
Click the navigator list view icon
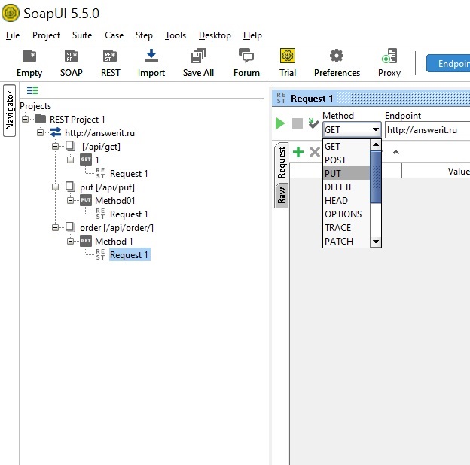click(32, 90)
